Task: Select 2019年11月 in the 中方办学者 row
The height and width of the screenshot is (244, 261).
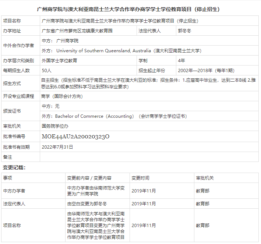Action: (x=144, y=191)
